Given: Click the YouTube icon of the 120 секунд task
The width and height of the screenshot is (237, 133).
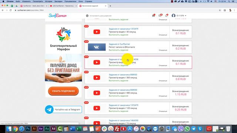Looking at the screenshot, I should [97, 108].
